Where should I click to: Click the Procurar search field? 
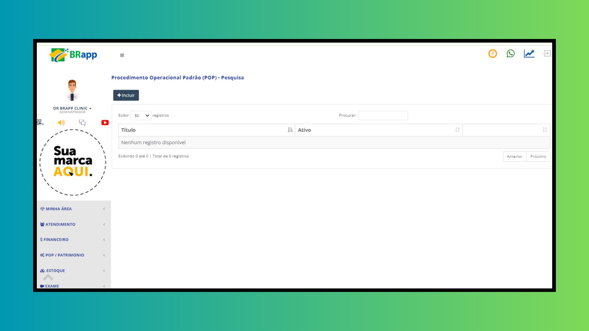point(383,115)
